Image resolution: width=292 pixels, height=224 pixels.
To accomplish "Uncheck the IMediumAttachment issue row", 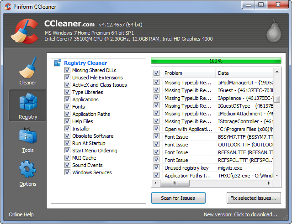I will tap(156, 113).
